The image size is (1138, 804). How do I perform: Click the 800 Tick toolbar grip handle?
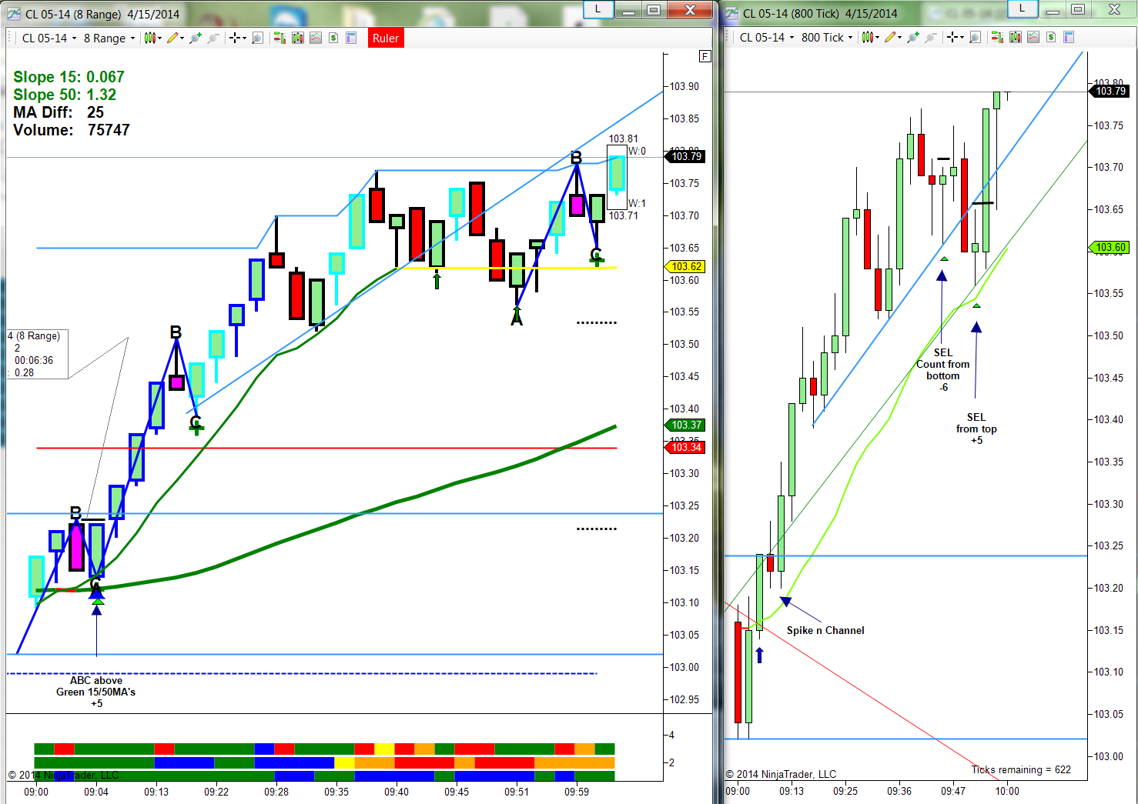[728, 37]
